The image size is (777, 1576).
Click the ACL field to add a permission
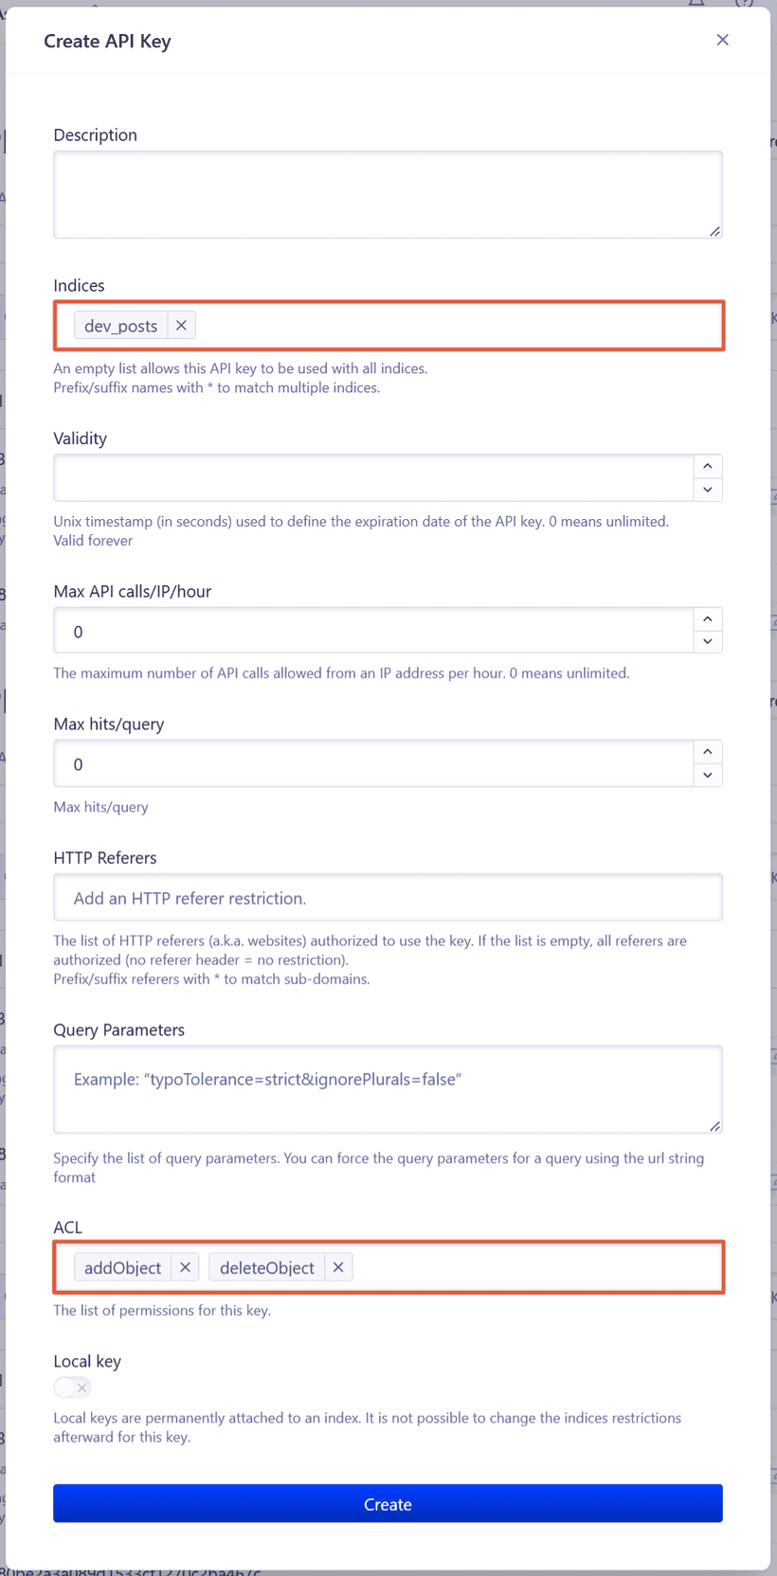pos(521,1266)
